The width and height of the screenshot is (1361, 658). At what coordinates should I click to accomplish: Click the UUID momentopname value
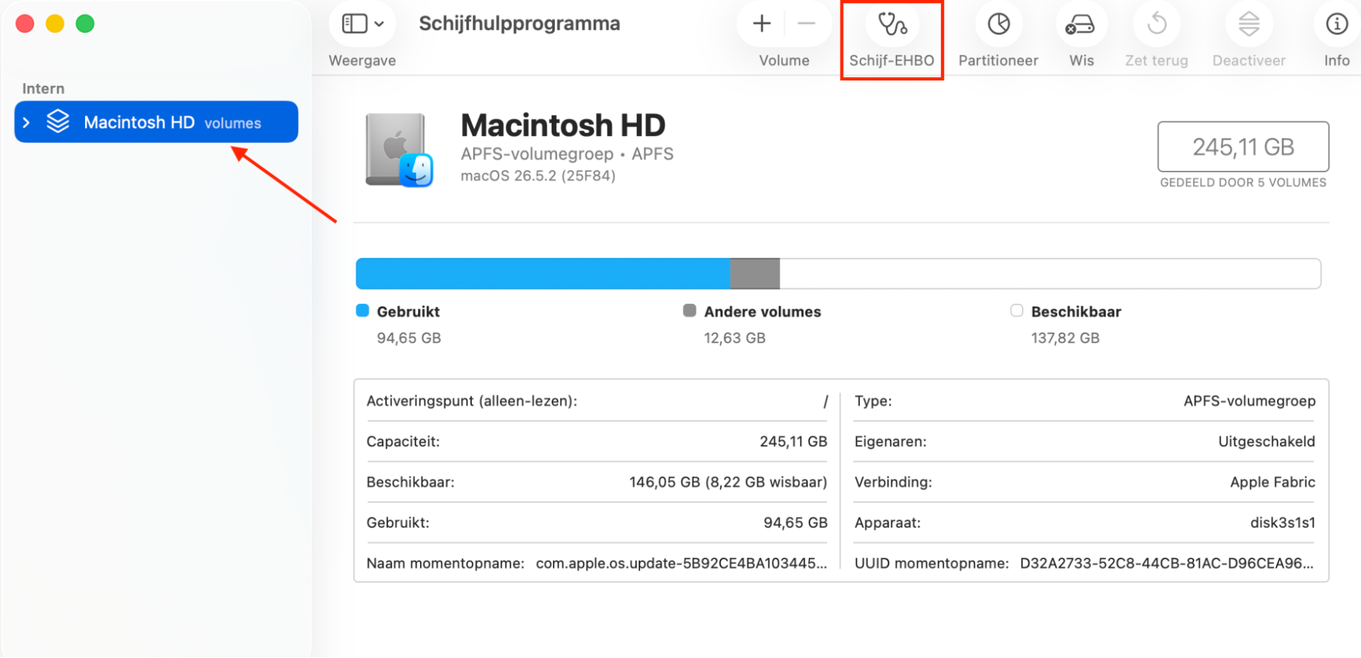click(1167, 563)
